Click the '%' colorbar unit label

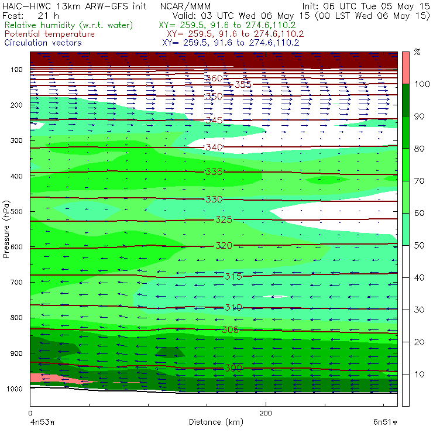click(x=417, y=52)
